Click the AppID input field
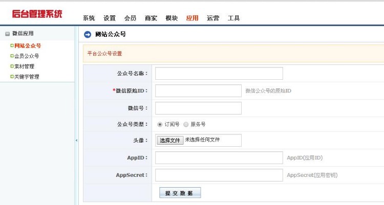 (219, 158)
